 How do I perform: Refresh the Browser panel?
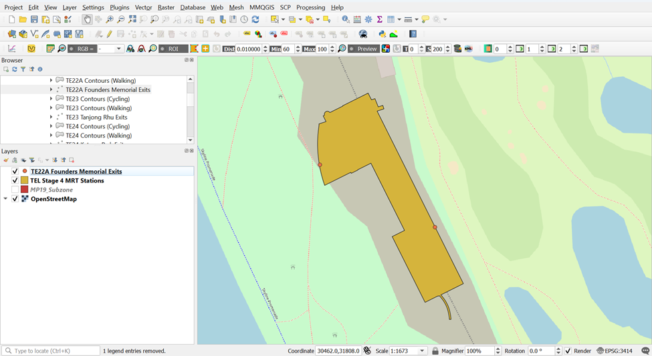[x=14, y=69]
